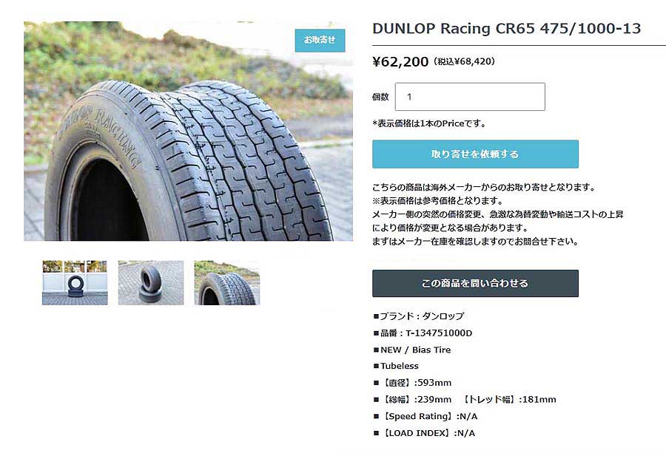Screen dimensions: 666x456
Task: Click the 品番 T-134751000D part number line
Action: click(x=423, y=333)
